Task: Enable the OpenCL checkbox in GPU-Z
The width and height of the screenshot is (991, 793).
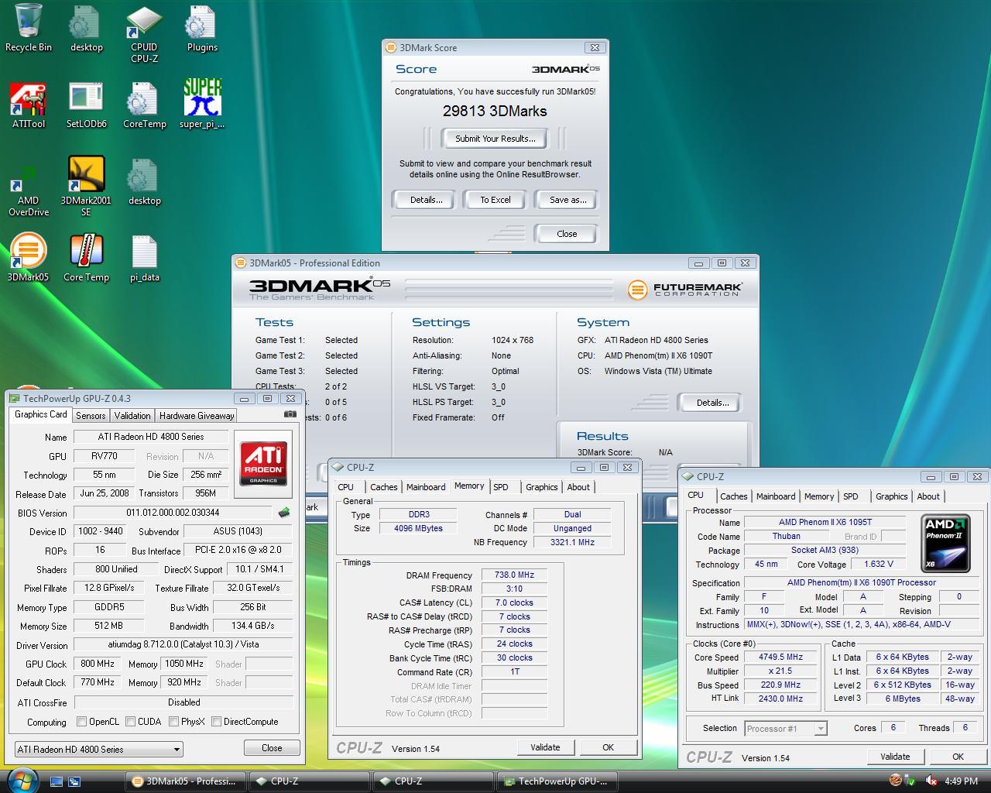Action: pyautogui.click(x=81, y=722)
